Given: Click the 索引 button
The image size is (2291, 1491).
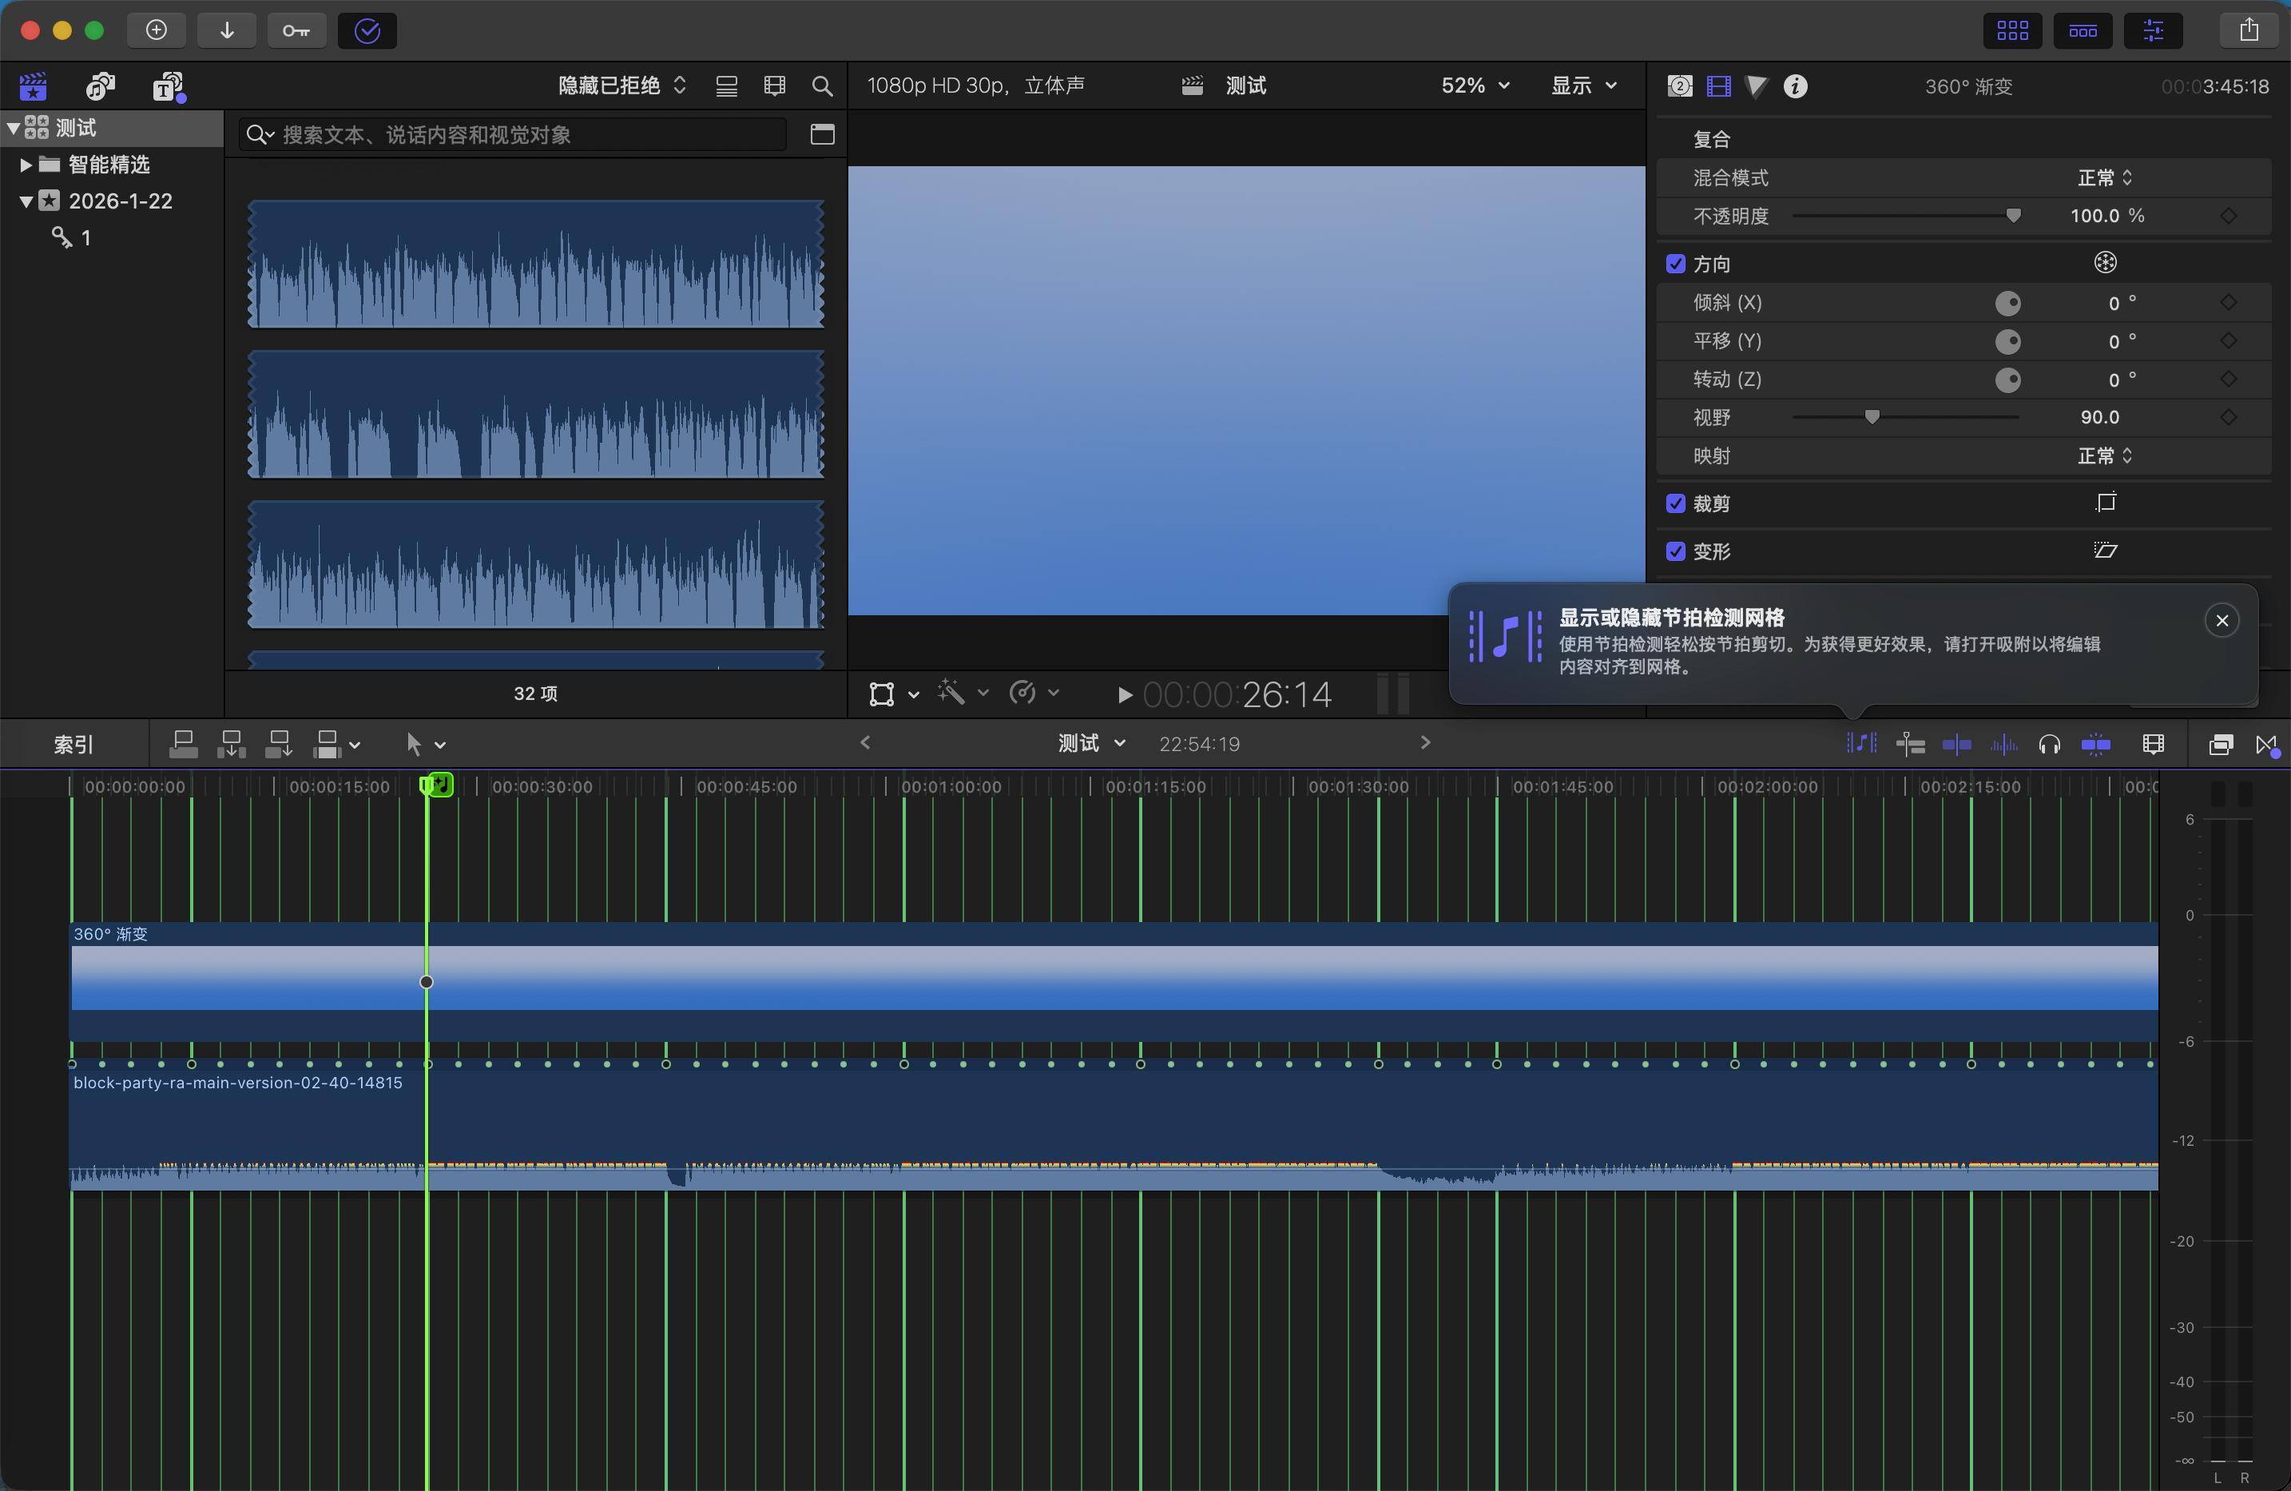Looking at the screenshot, I should pyautogui.click(x=73, y=744).
